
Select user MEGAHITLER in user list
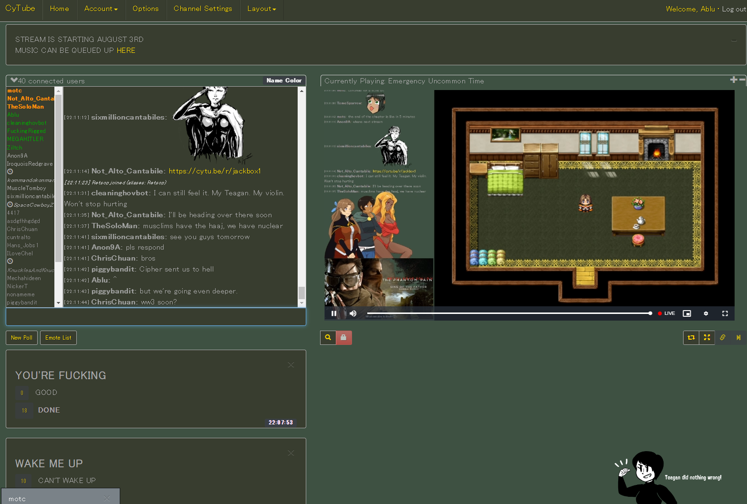coord(25,139)
